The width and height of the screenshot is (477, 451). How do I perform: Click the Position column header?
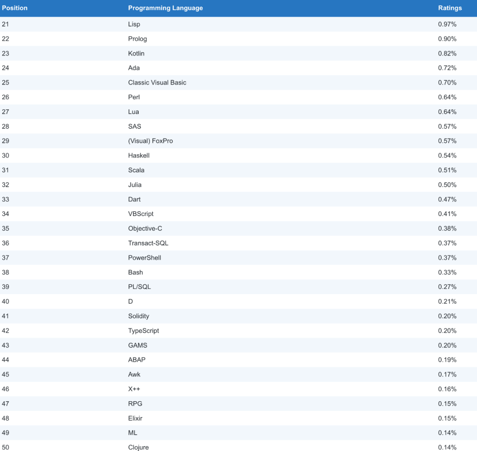[x=15, y=8]
